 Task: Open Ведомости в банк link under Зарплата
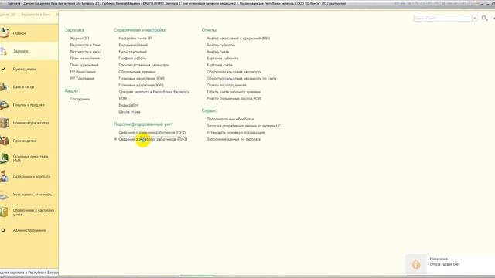[x=85, y=45]
